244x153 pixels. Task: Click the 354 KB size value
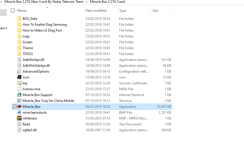(166, 130)
